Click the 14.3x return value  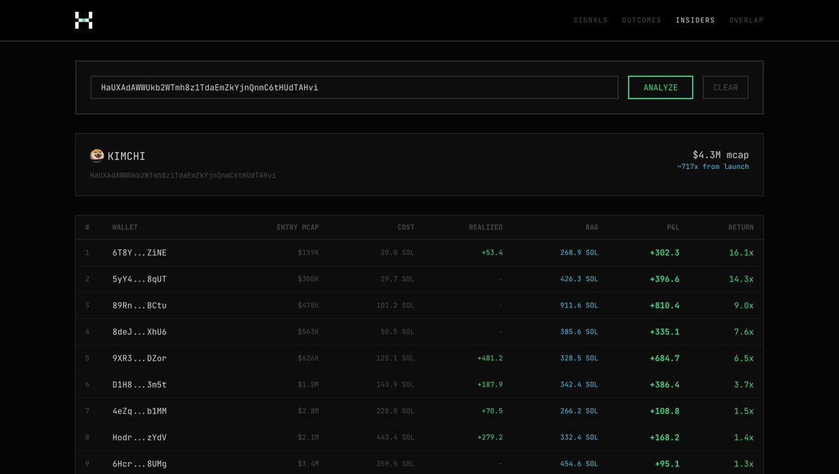(x=741, y=279)
